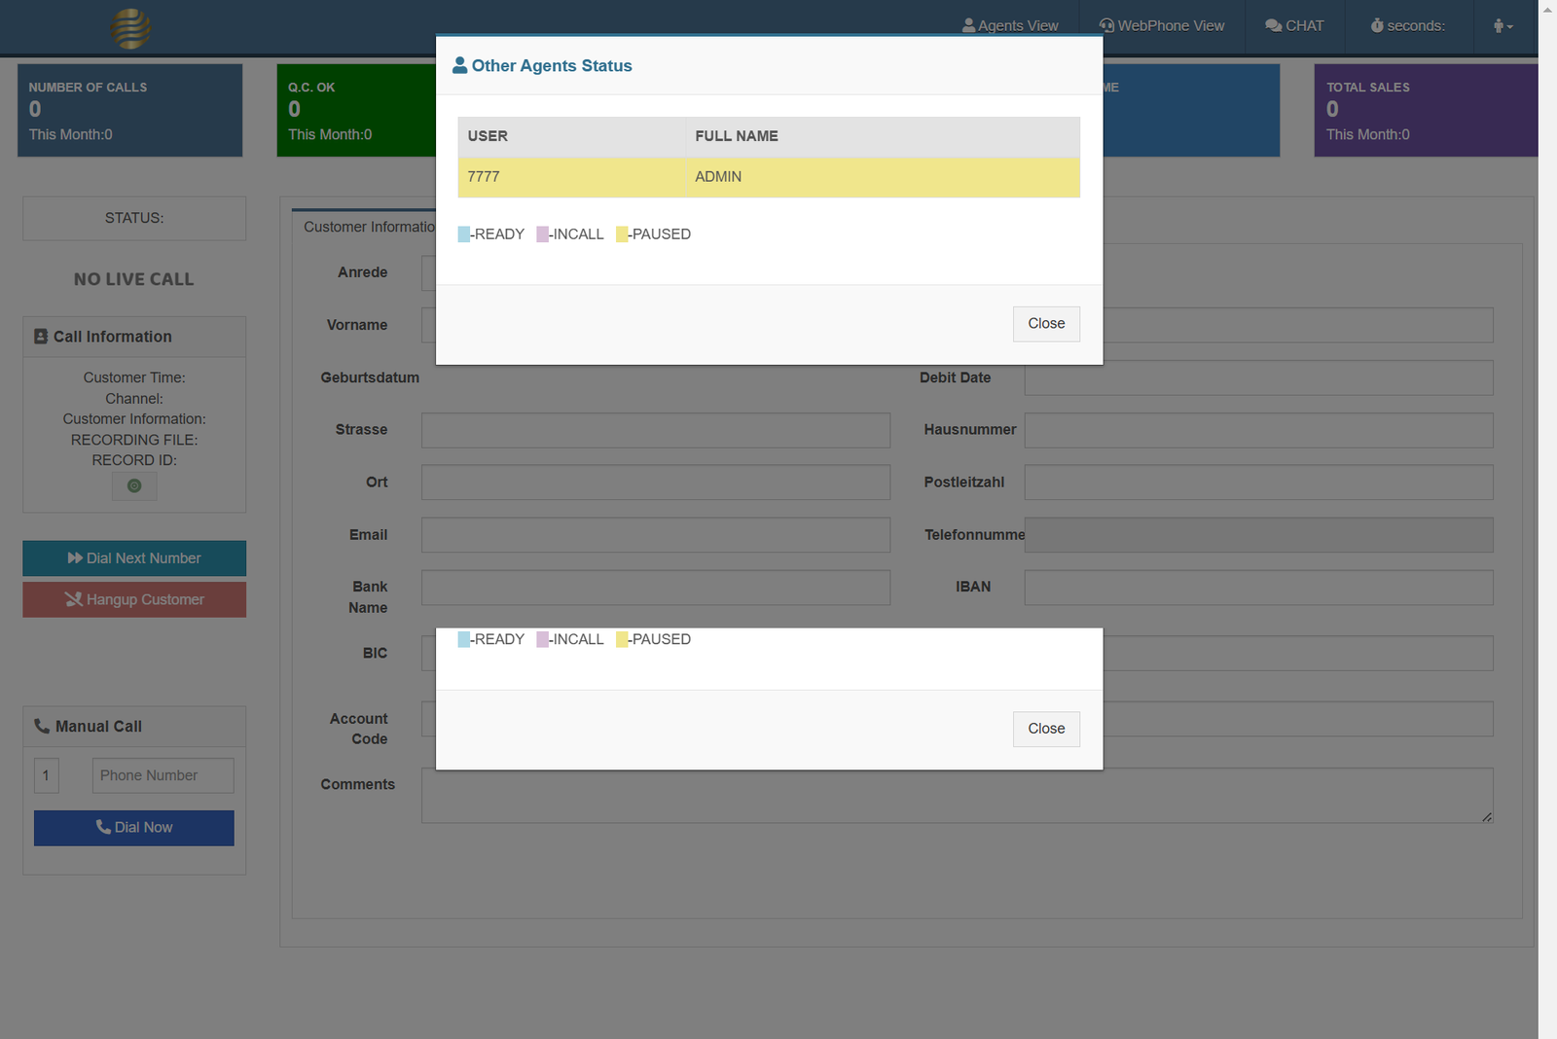
Task: Close the dialog with the agents table
Action: (1046, 324)
